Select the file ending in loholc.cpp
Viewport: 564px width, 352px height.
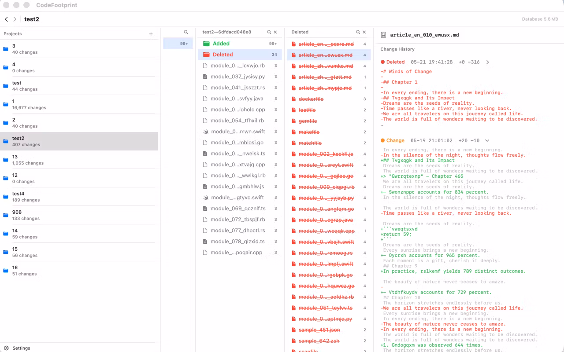[x=240, y=110]
